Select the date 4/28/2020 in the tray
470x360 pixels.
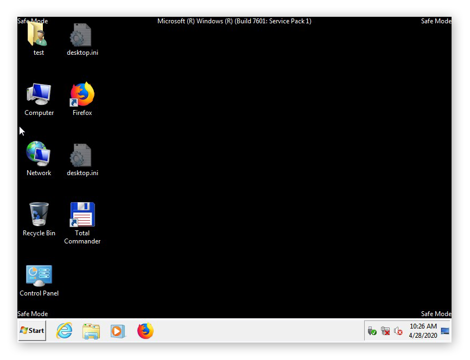(x=423, y=335)
